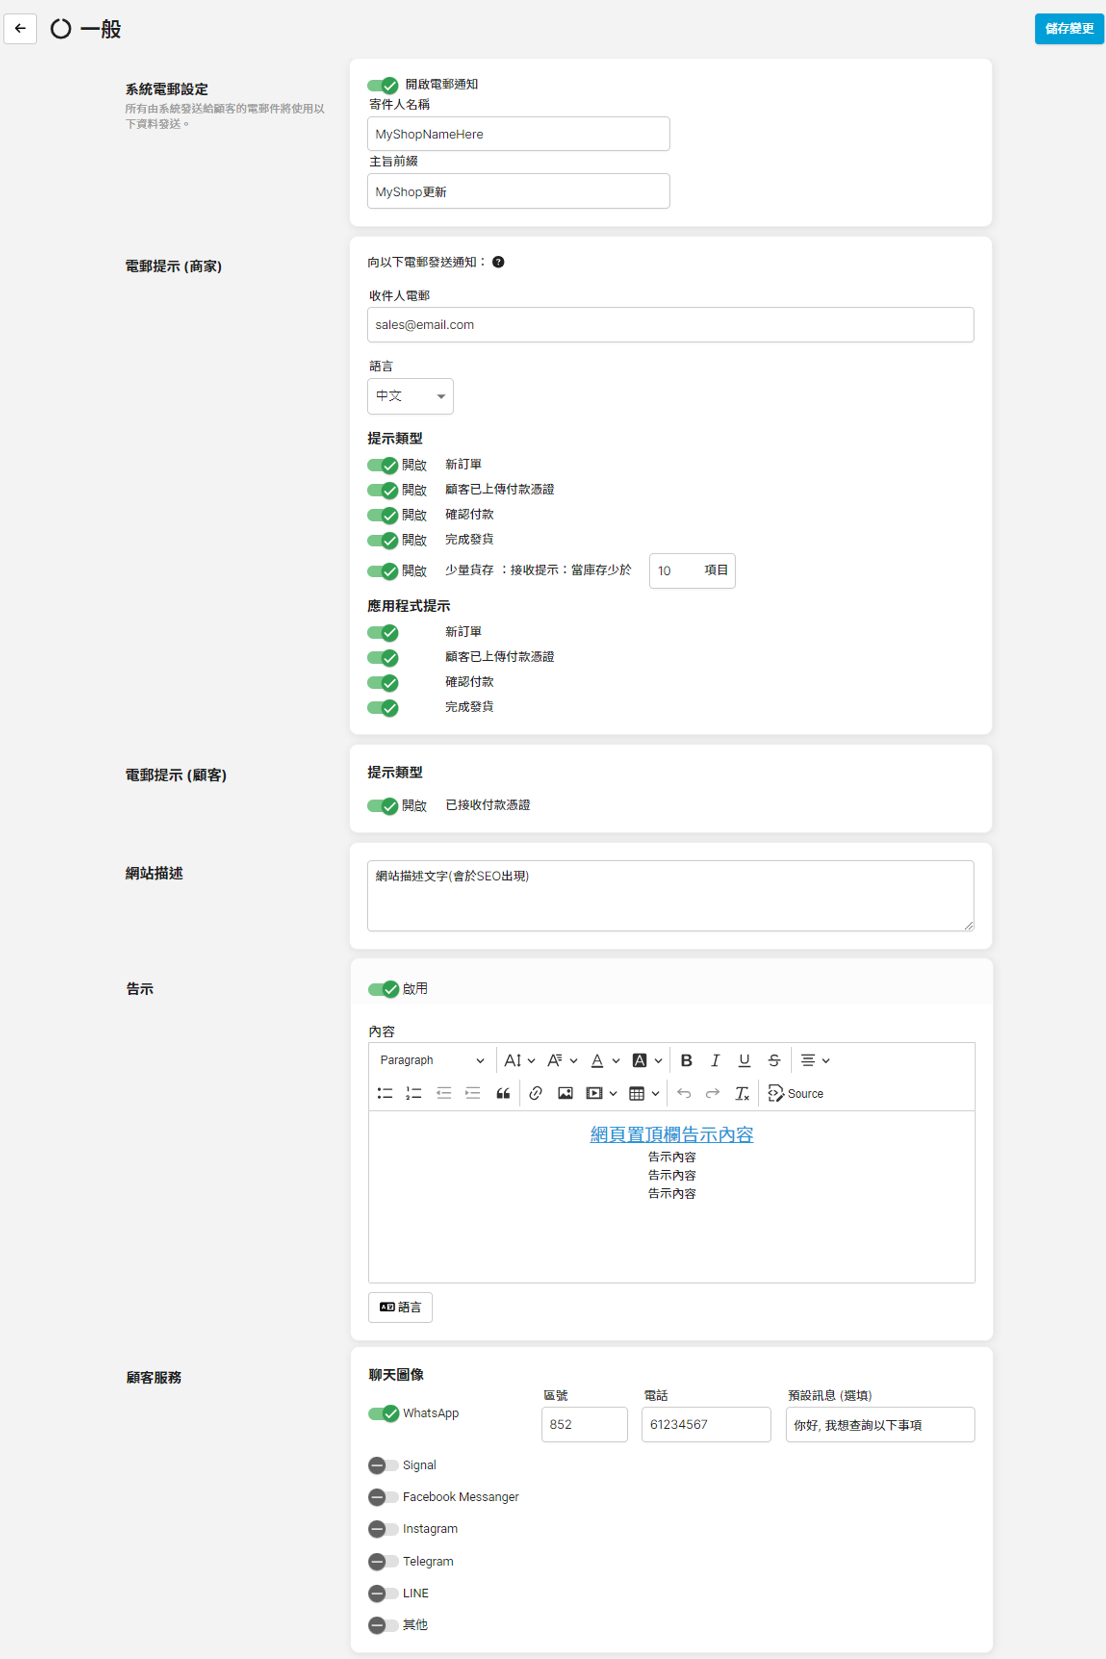Open the Paragraph heading dropdown
The width and height of the screenshot is (1106, 1659).
(431, 1060)
